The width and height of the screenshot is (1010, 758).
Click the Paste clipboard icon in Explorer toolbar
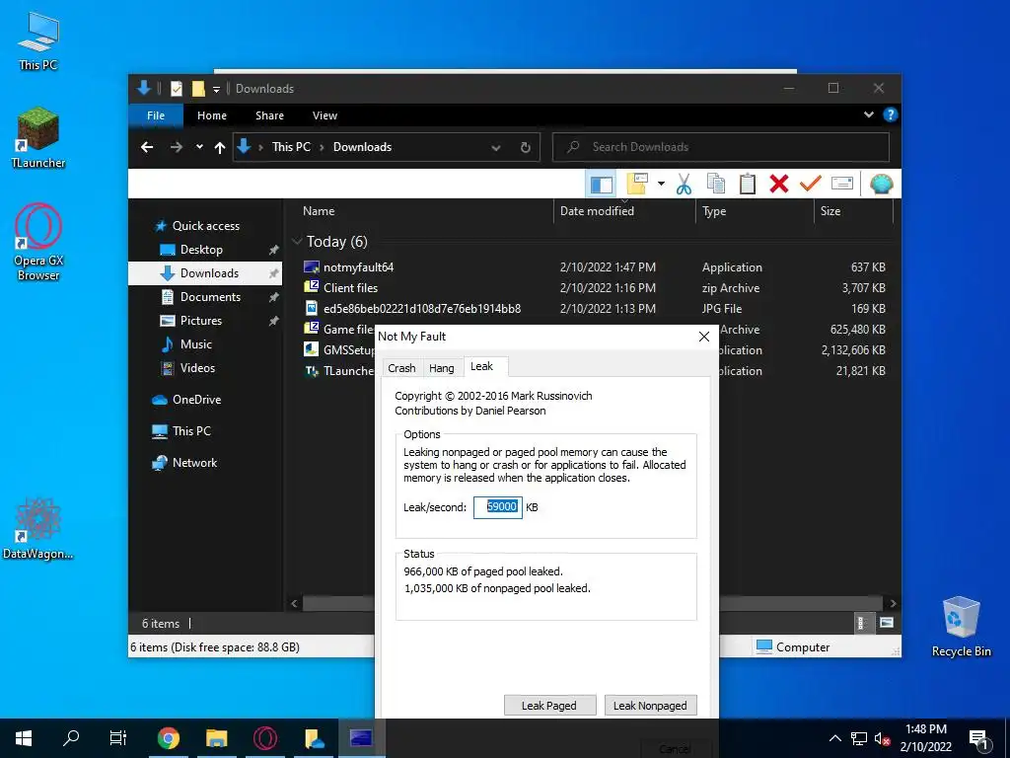748,184
